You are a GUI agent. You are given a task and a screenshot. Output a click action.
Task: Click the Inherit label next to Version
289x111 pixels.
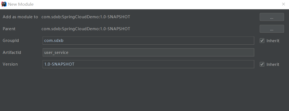point(273,64)
